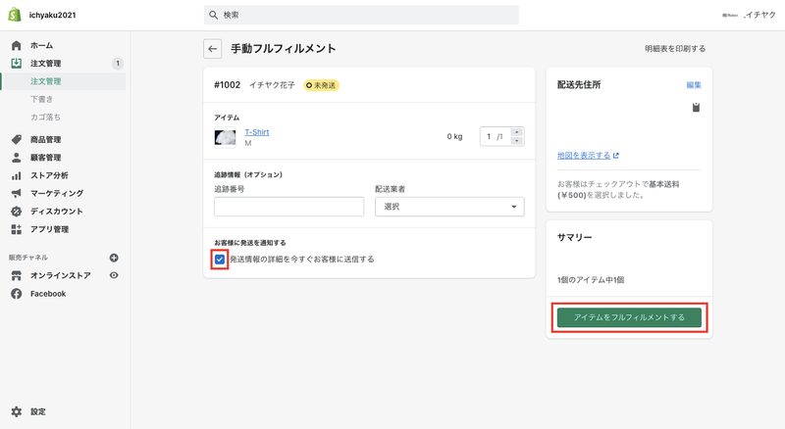The width and height of the screenshot is (785, 429).
Task: Click the 設定 gear icon
Action: tap(17, 411)
